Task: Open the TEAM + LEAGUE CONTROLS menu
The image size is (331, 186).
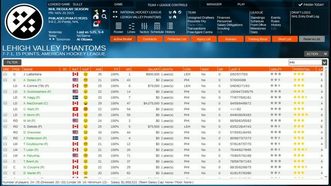Action: point(168,5)
